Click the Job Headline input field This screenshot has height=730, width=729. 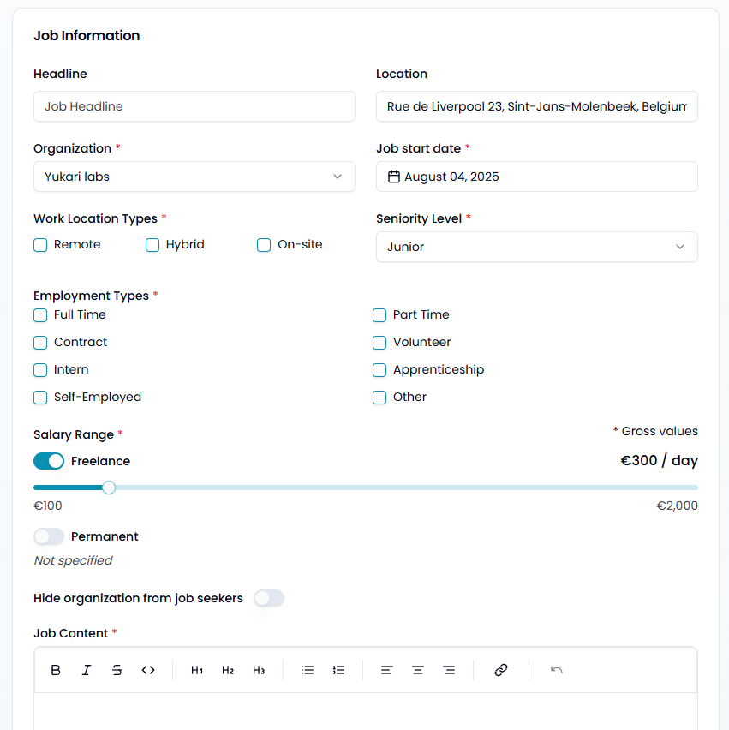[x=194, y=106]
